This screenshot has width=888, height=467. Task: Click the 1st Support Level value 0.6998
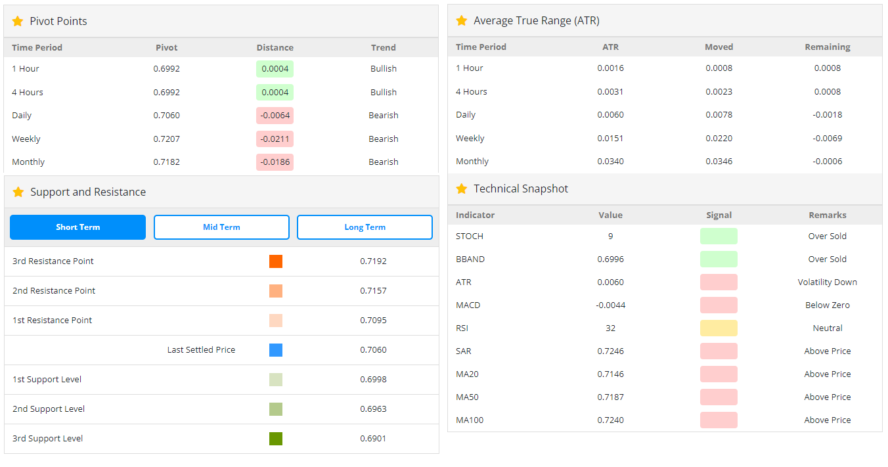[373, 380]
